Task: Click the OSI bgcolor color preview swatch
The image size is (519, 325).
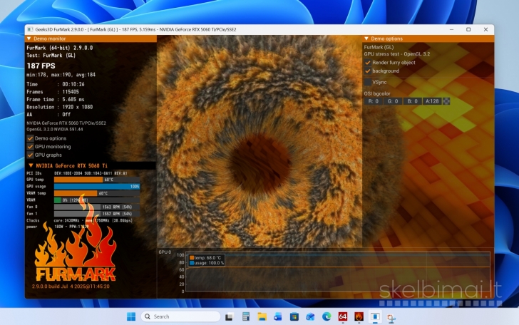Action: (x=446, y=101)
